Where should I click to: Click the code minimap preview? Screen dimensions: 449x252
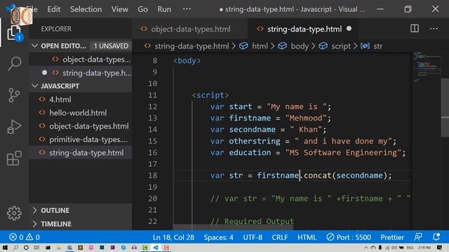427,67
